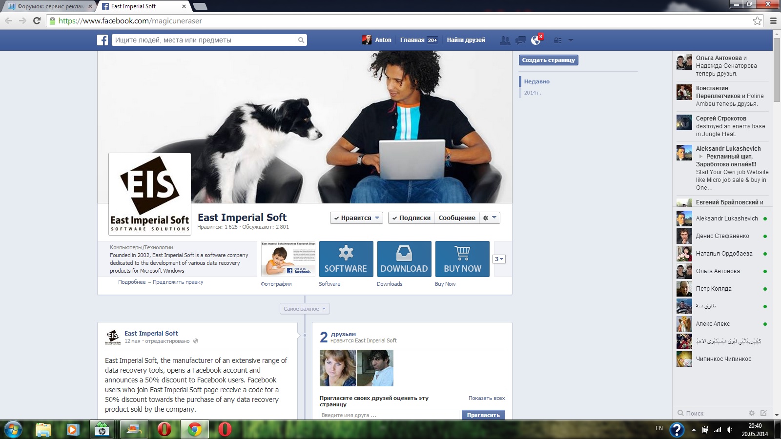Click volume speaker icon in system tray

tap(730, 430)
